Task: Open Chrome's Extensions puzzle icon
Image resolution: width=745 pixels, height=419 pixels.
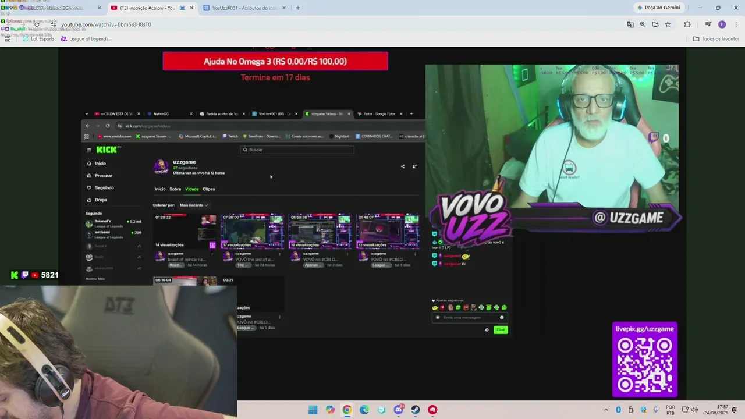Action: click(x=687, y=24)
